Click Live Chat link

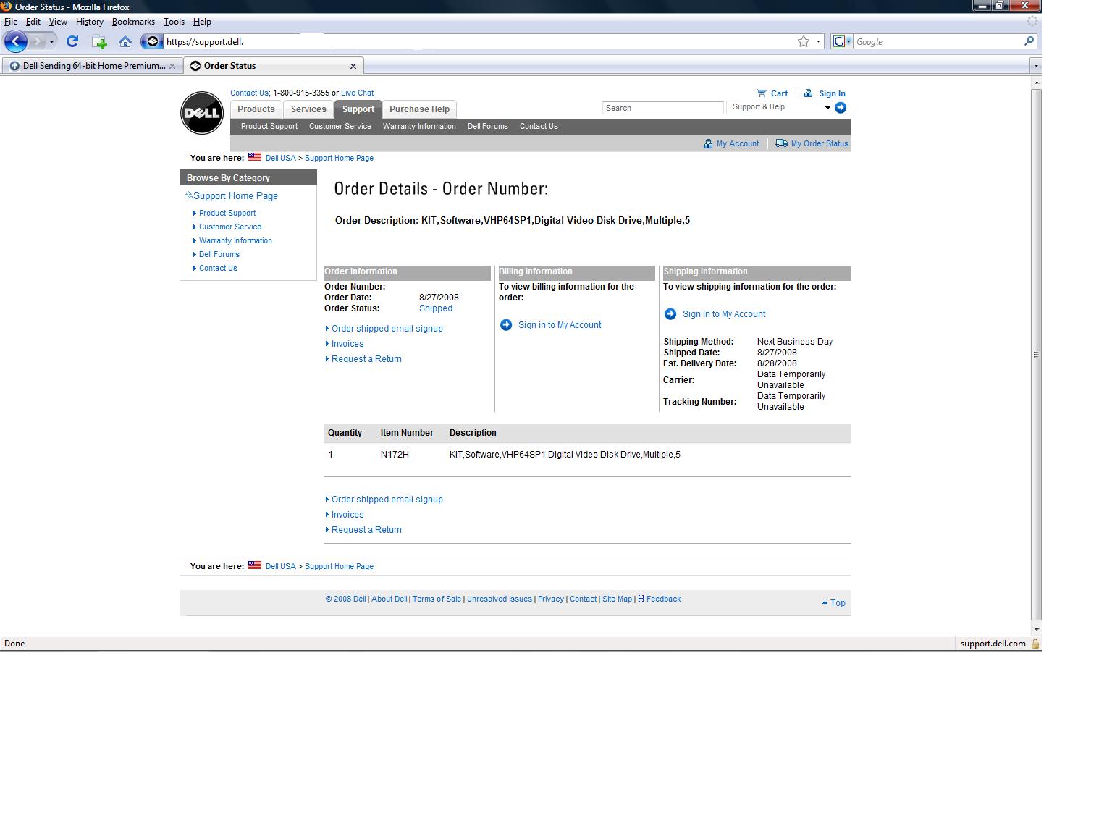[357, 93]
